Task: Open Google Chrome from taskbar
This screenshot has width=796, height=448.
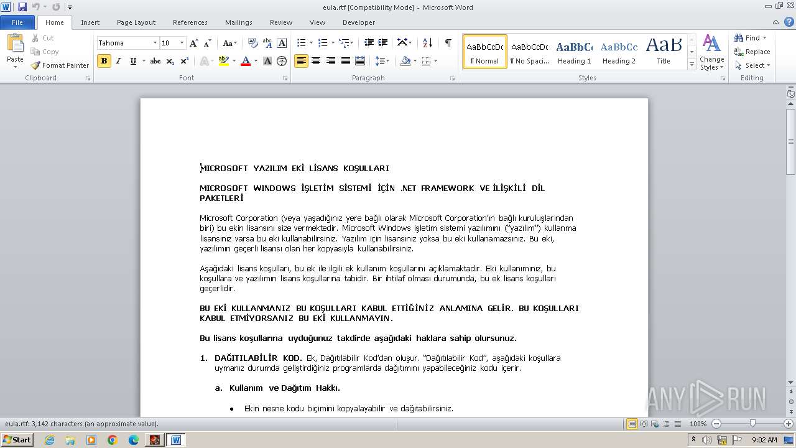Action: (113, 440)
